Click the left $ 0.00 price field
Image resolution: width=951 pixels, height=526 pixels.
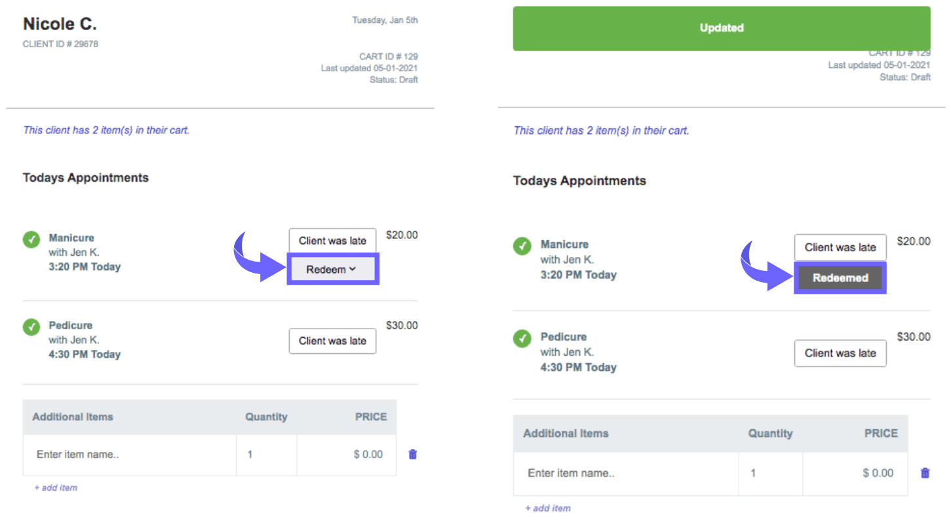tap(347, 454)
